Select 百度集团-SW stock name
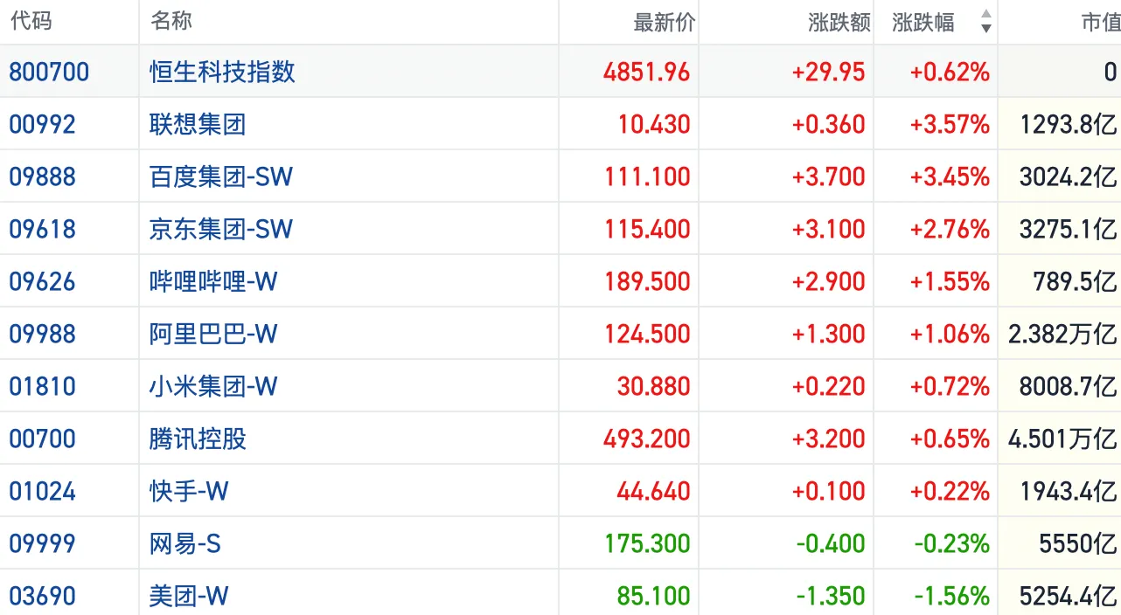 tap(220, 176)
